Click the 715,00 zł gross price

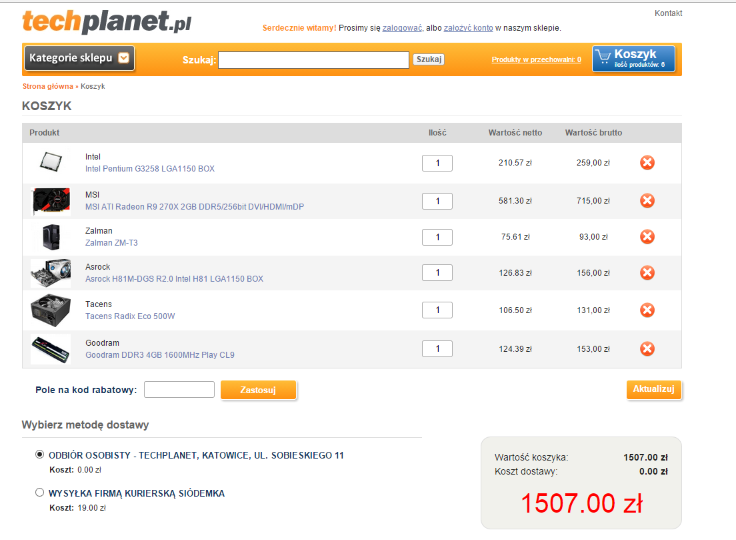pos(593,201)
